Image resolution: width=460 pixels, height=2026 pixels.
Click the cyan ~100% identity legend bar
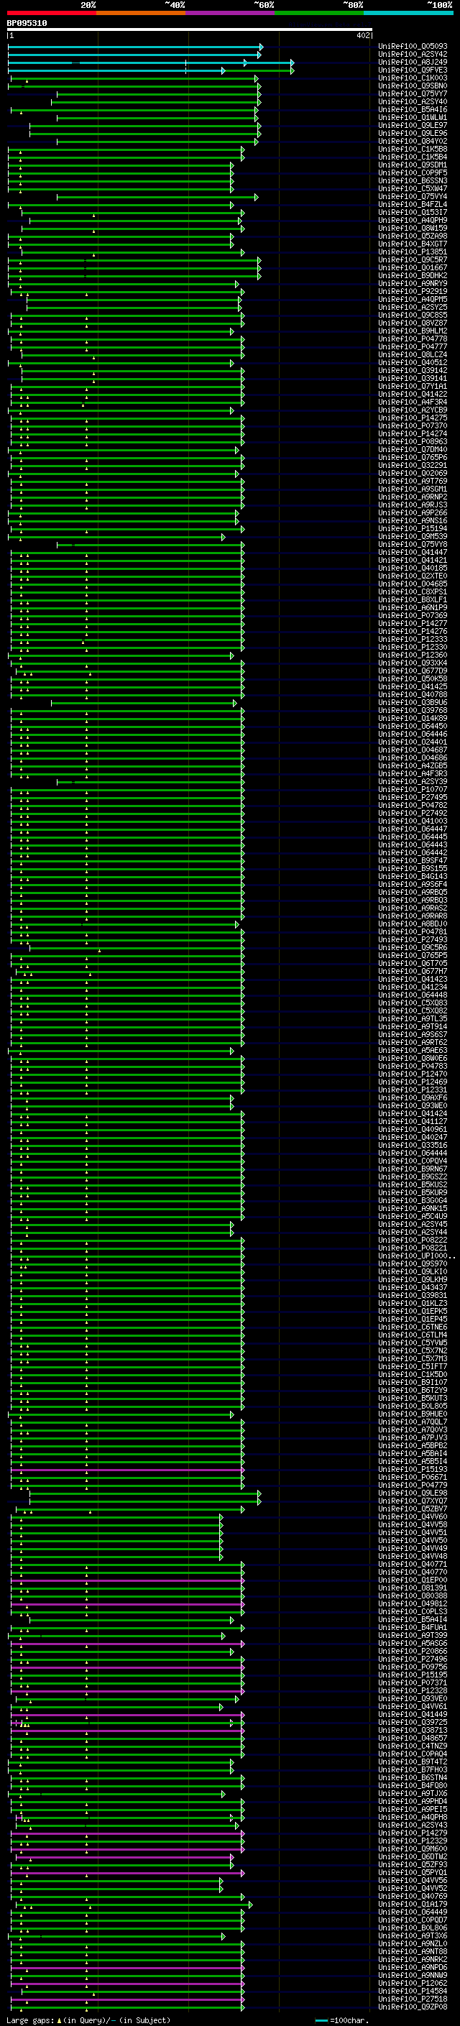tap(408, 13)
